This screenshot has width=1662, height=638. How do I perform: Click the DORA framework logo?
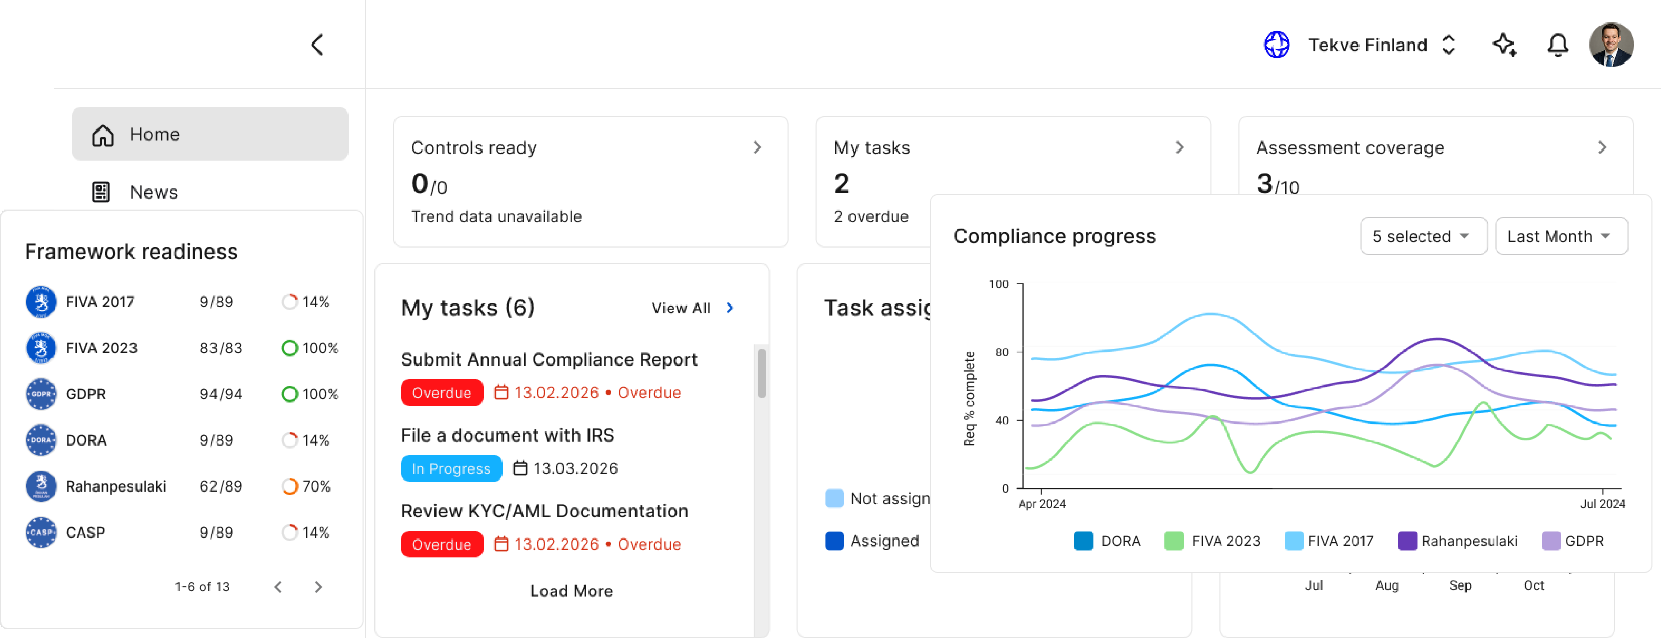[x=41, y=440]
